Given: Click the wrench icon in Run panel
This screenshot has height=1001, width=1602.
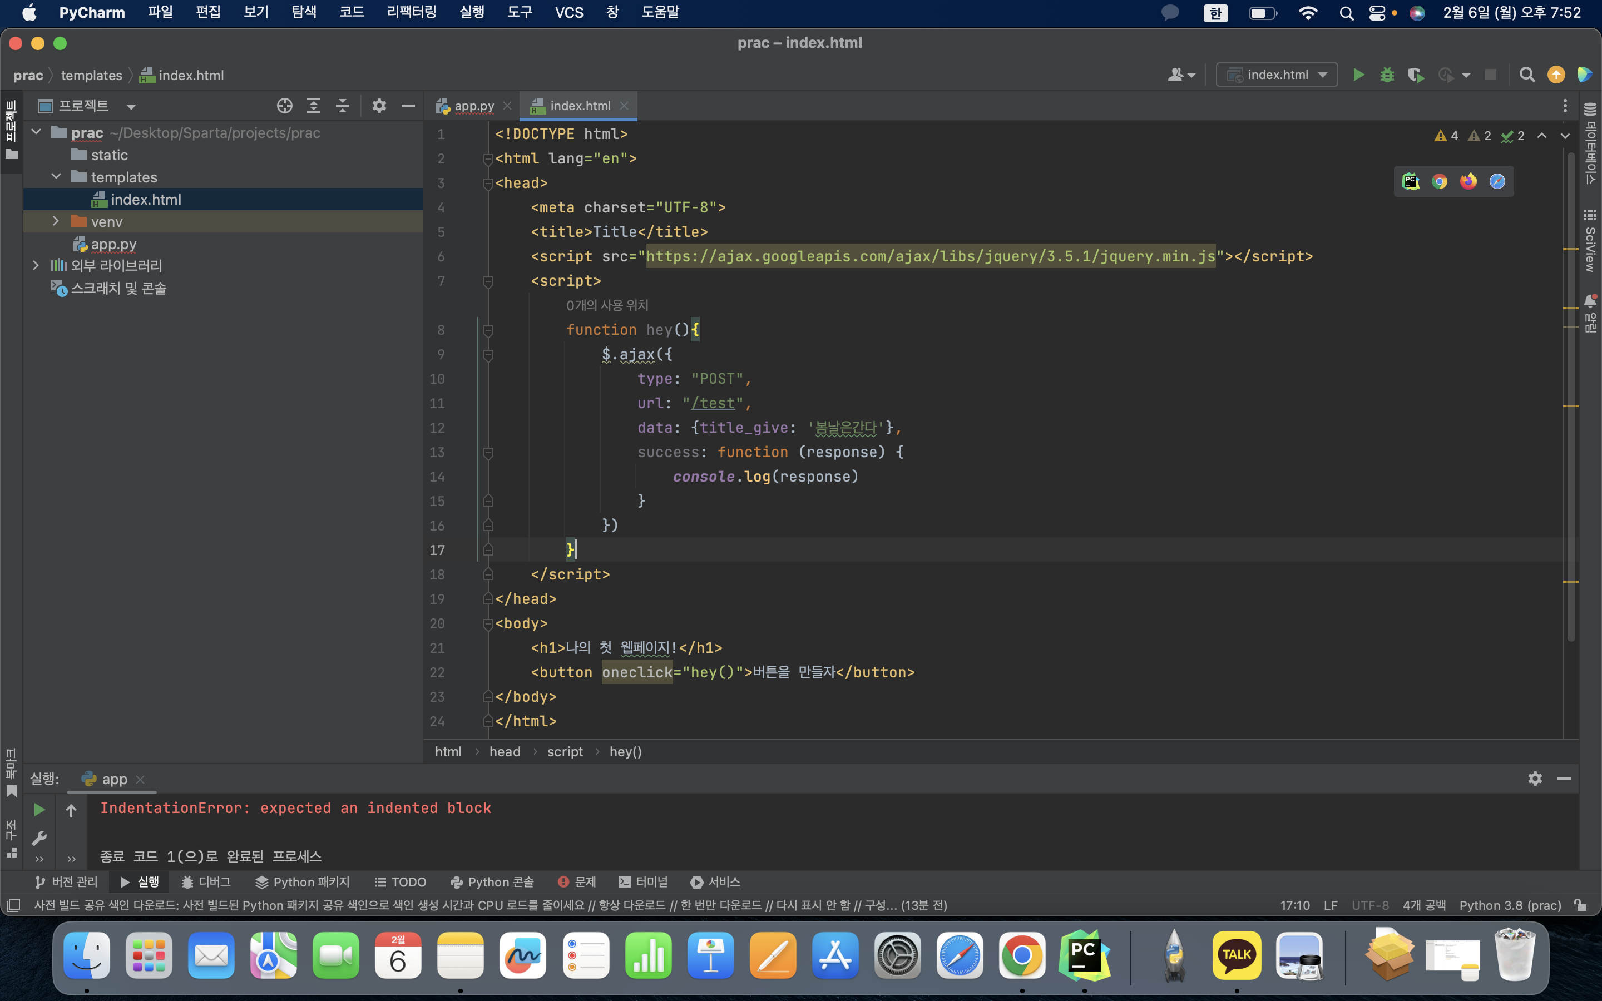Looking at the screenshot, I should click(39, 838).
